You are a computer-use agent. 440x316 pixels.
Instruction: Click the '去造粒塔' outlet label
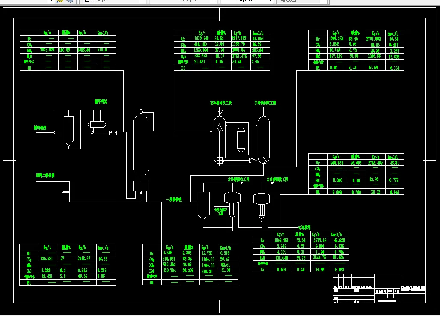click(304, 227)
